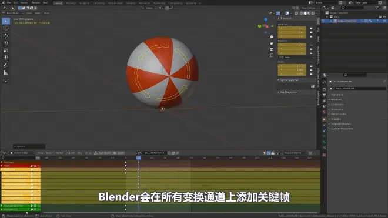Image resolution: width=388 pixels, height=218 pixels.
Task: Click the Push Down action button
Action: [x=102, y=153]
